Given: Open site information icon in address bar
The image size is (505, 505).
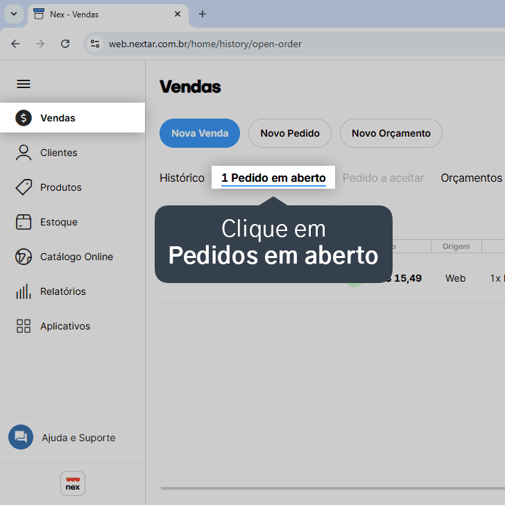Looking at the screenshot, I should (x=95, y=44).
